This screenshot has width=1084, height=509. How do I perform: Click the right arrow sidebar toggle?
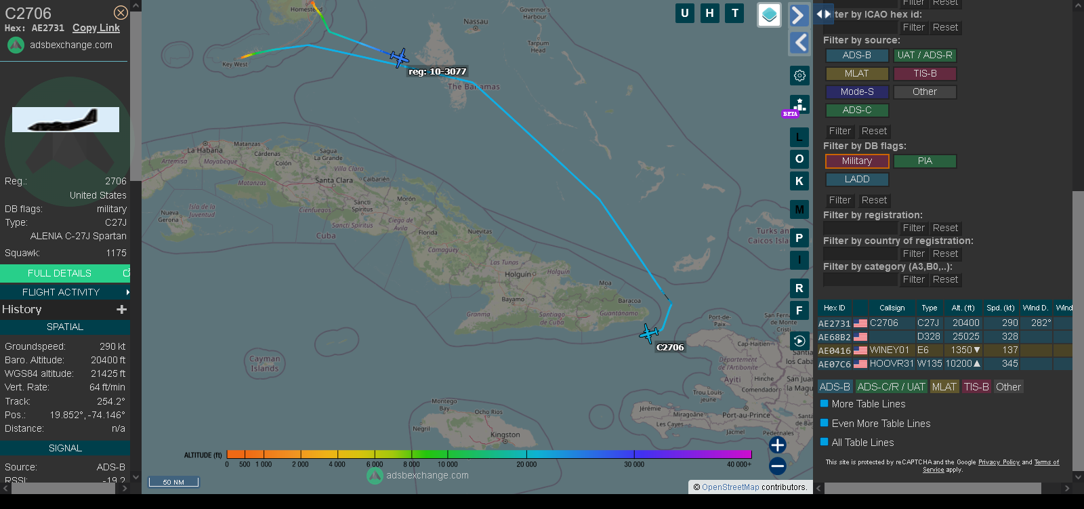(799, 15)
